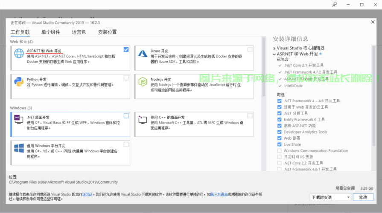The image size is (382, 213).
Task: Select the Node.js 开发 workload card
Action: 194,86
